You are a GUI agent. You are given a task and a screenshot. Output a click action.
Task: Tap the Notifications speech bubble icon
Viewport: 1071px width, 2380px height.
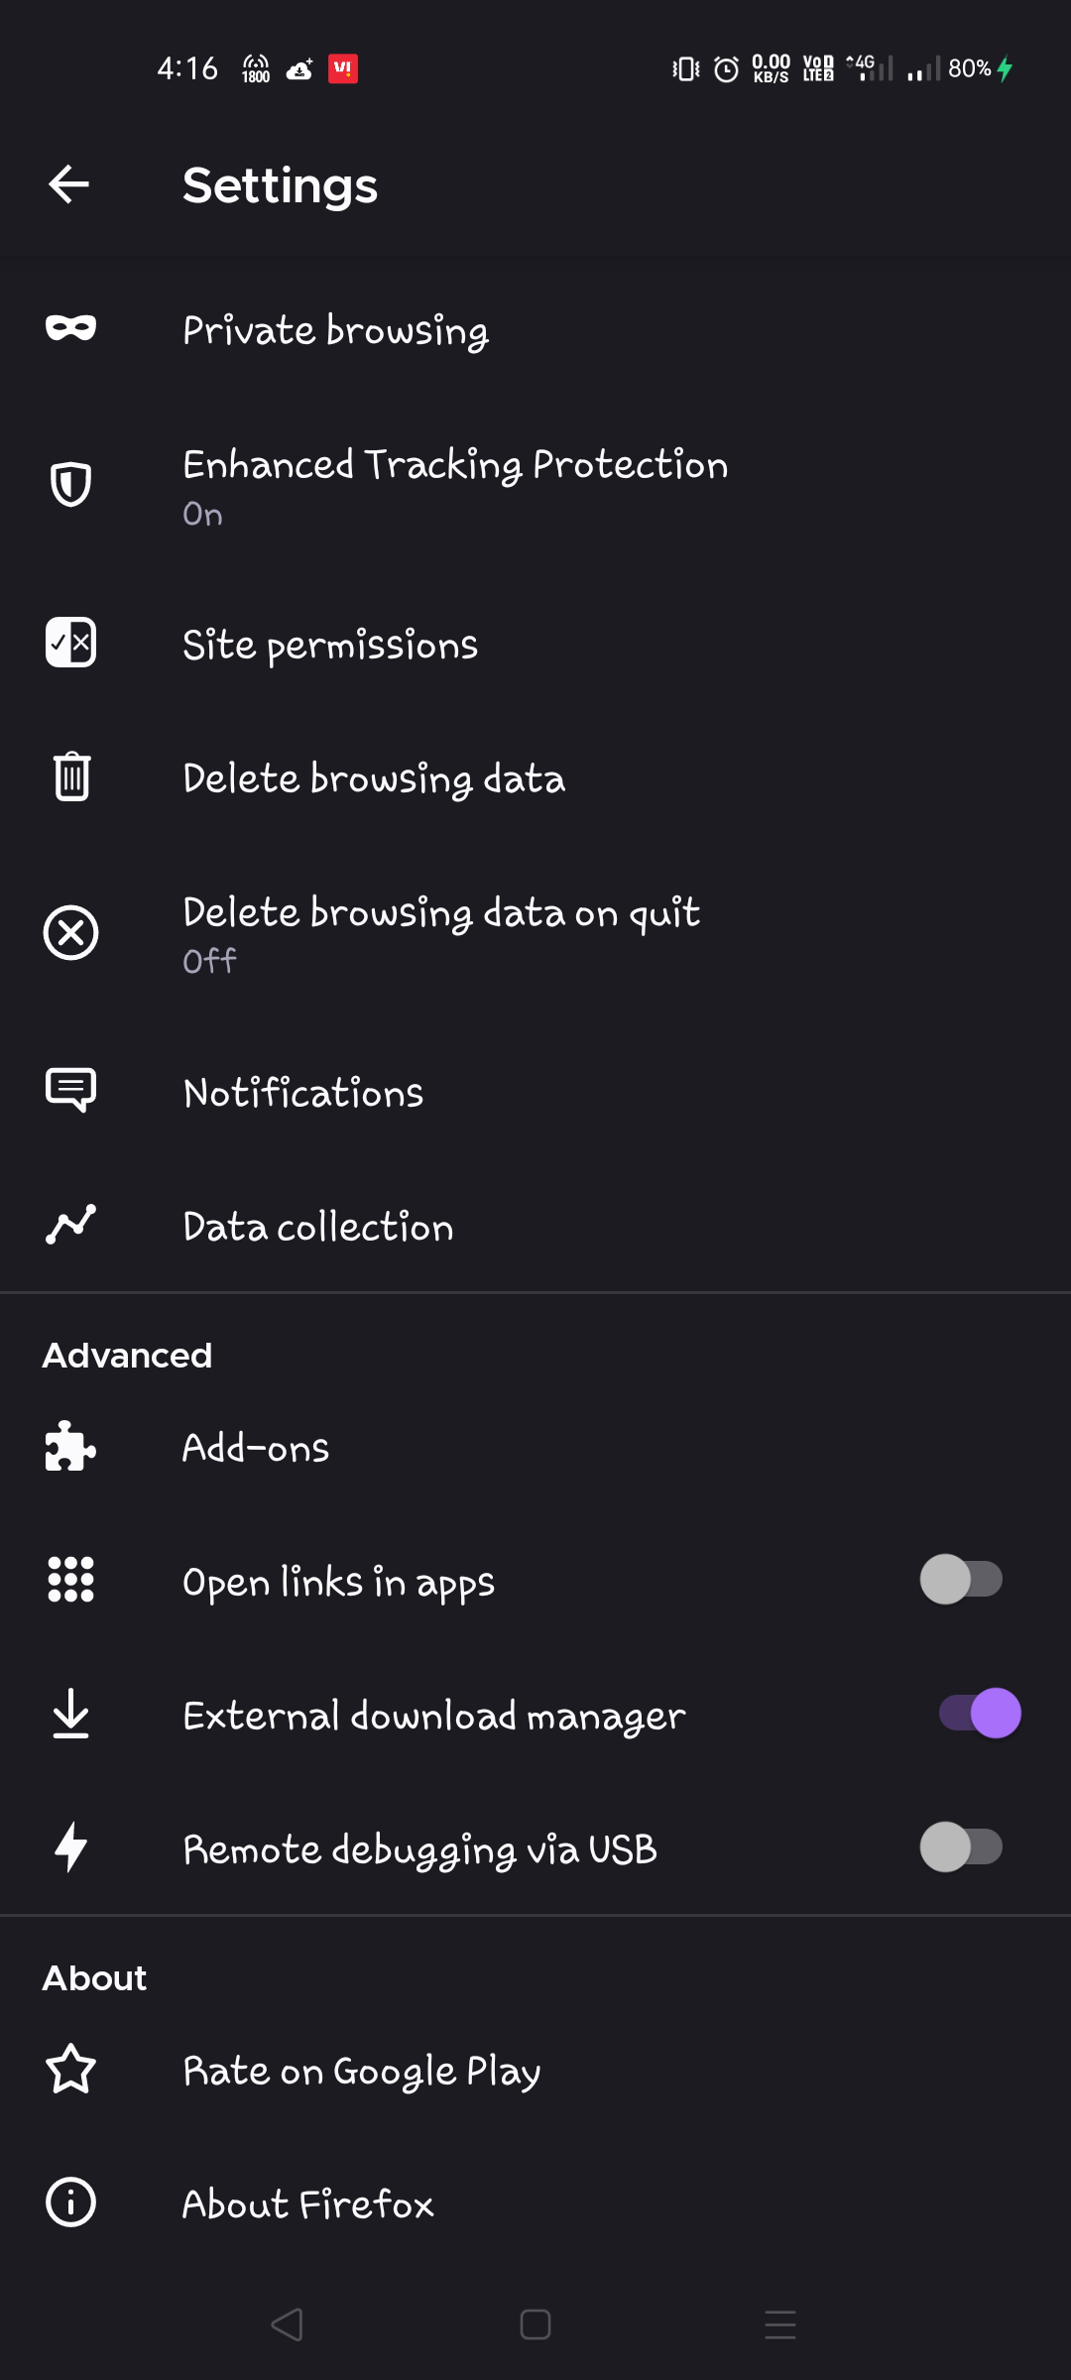70,1090
